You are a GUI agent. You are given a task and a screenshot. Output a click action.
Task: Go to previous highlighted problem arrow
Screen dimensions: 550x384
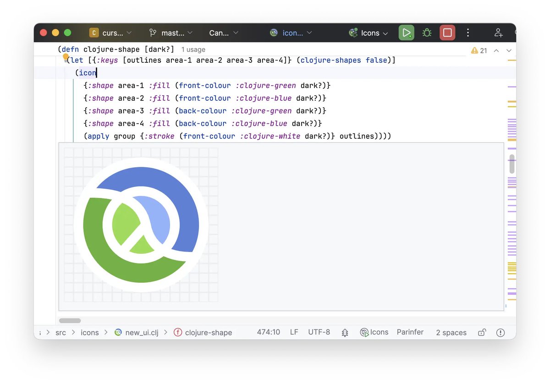click(x=496, y=50)
